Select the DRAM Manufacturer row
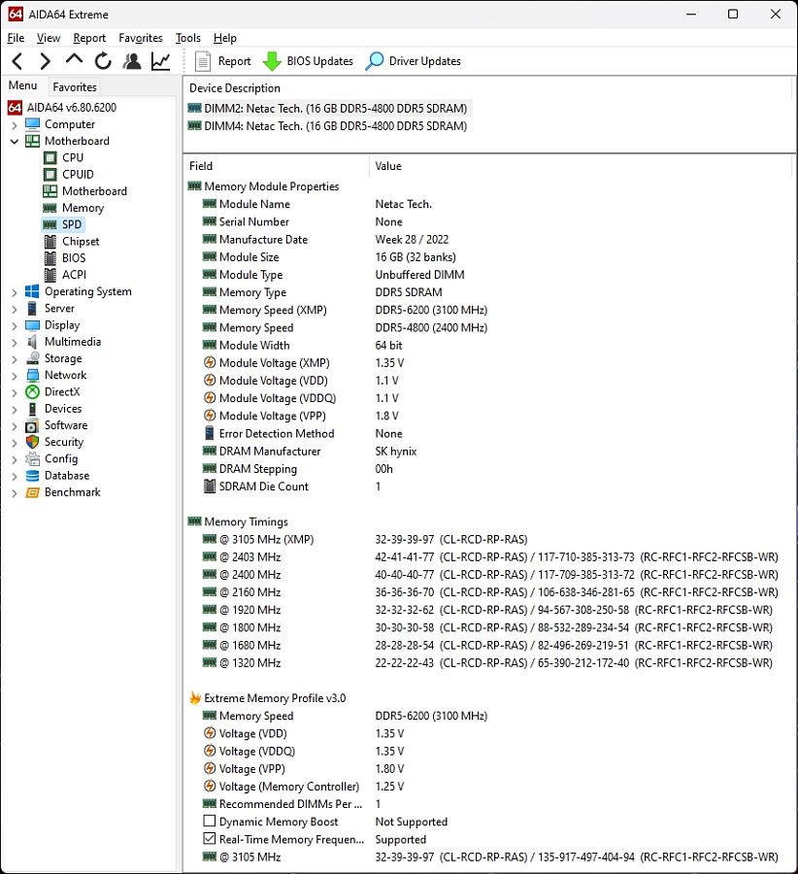The width and height of the screenshot is (798, 874). pos(488,451)
